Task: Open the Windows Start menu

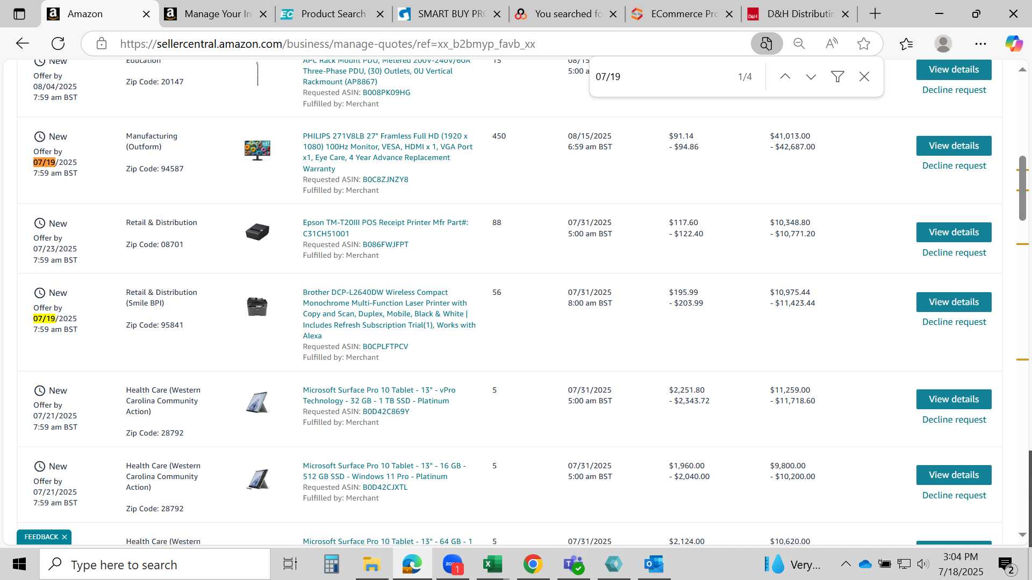Action: (x=19, y=564)
